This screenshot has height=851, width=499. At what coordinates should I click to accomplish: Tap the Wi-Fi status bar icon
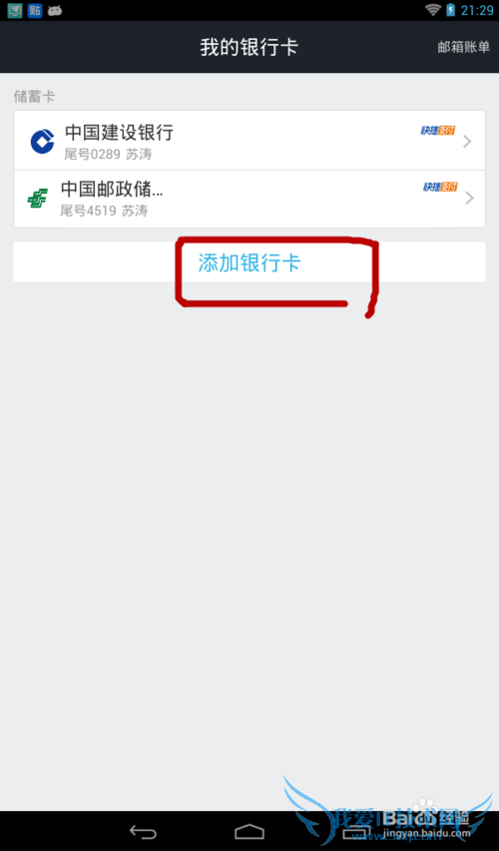coord(433,10)
